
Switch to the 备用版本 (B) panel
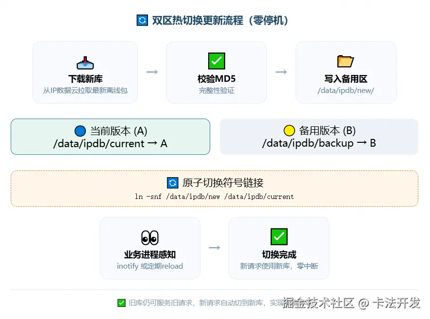(x=319, y=137)
